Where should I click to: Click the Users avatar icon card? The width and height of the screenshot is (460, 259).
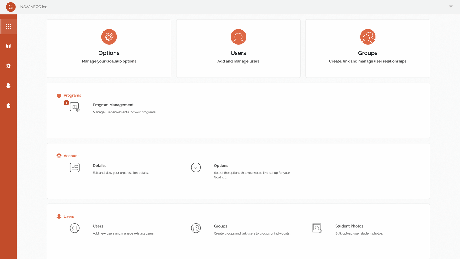point(238,37)
